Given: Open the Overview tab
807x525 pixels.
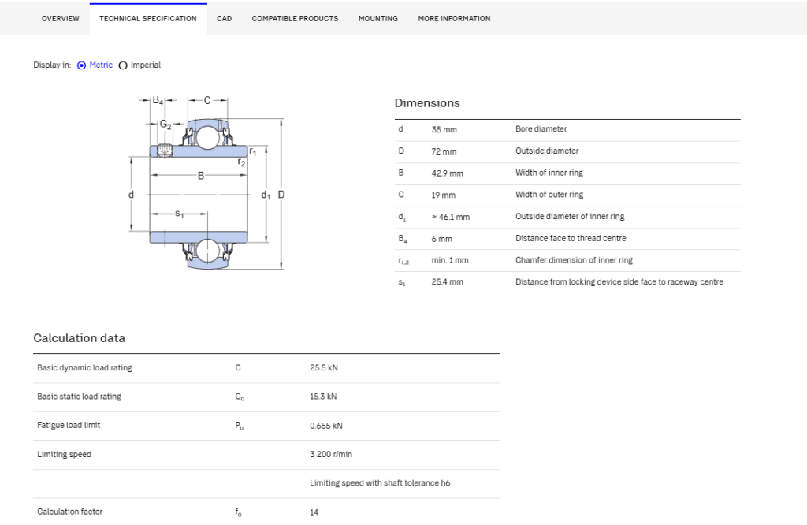Looking at the screenshot, I should tap(60, 19).
